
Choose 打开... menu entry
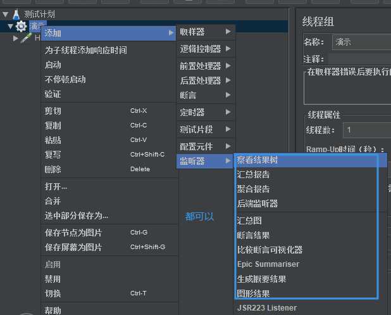(109, 186)
